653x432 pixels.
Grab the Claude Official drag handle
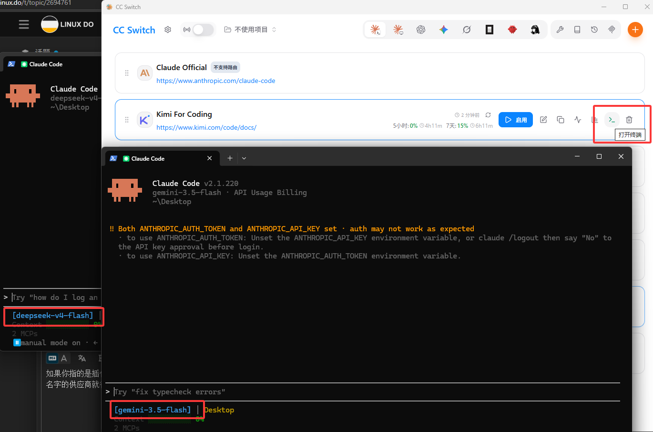point(127,73)
